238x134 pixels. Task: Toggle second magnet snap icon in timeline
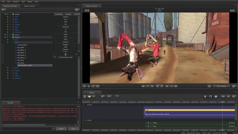pyautogui.click(x=210, y=96)
